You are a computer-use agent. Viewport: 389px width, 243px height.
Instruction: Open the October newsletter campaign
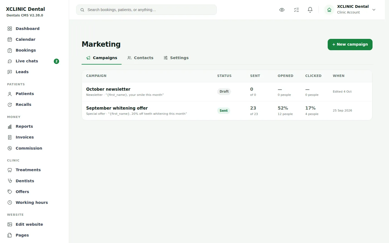point(227,92)
